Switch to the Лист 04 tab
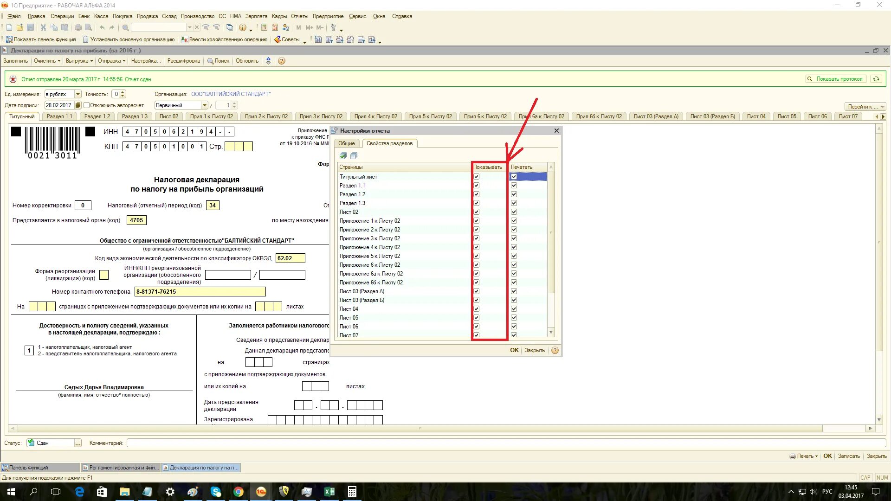The width and height of the screenshot is (891, 501). [756, 116]
